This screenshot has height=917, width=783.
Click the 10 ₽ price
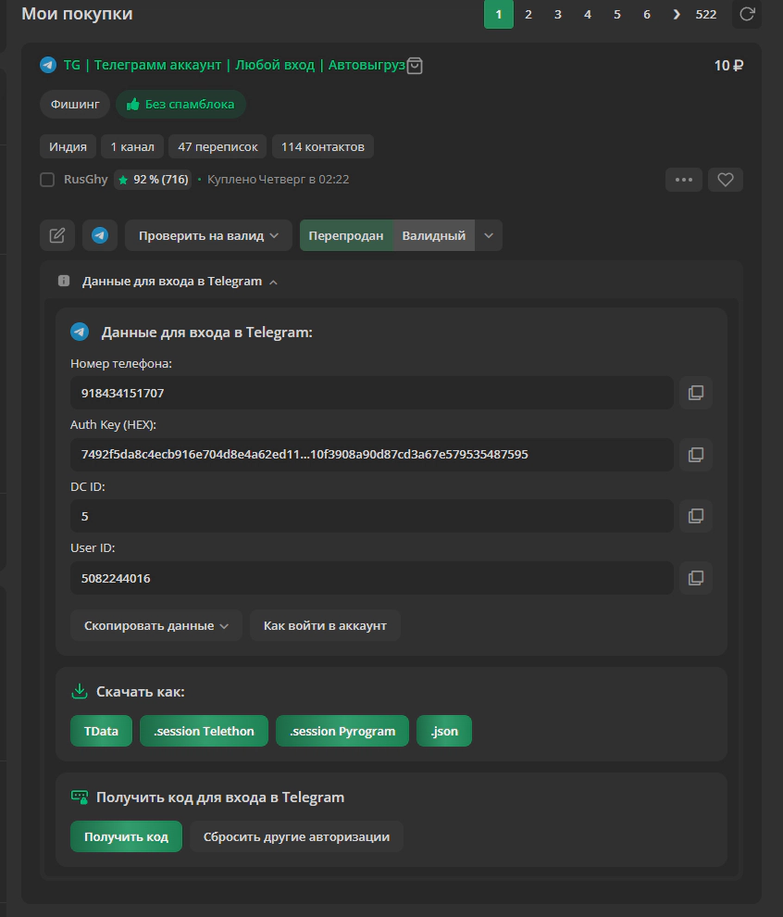tap(728, 66)
